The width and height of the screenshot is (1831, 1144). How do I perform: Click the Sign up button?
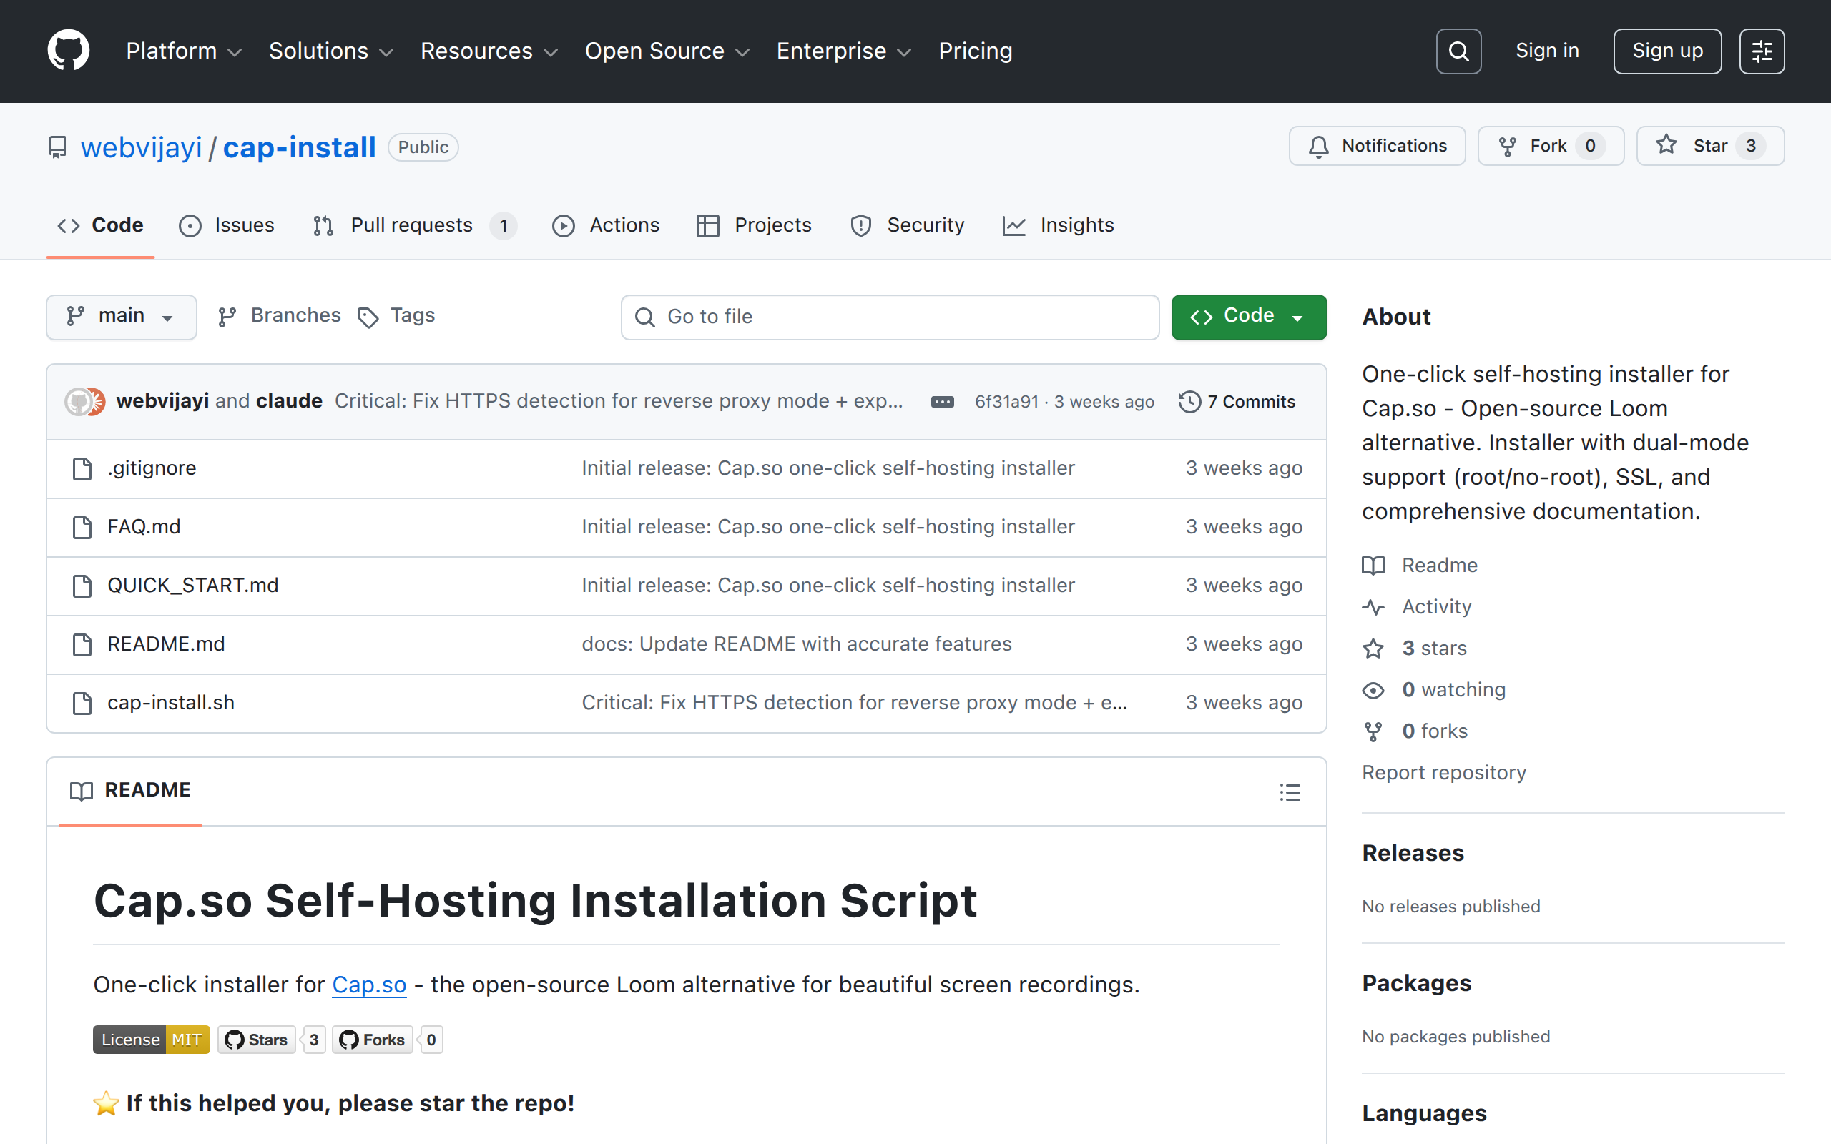(x=1668, y=51)
